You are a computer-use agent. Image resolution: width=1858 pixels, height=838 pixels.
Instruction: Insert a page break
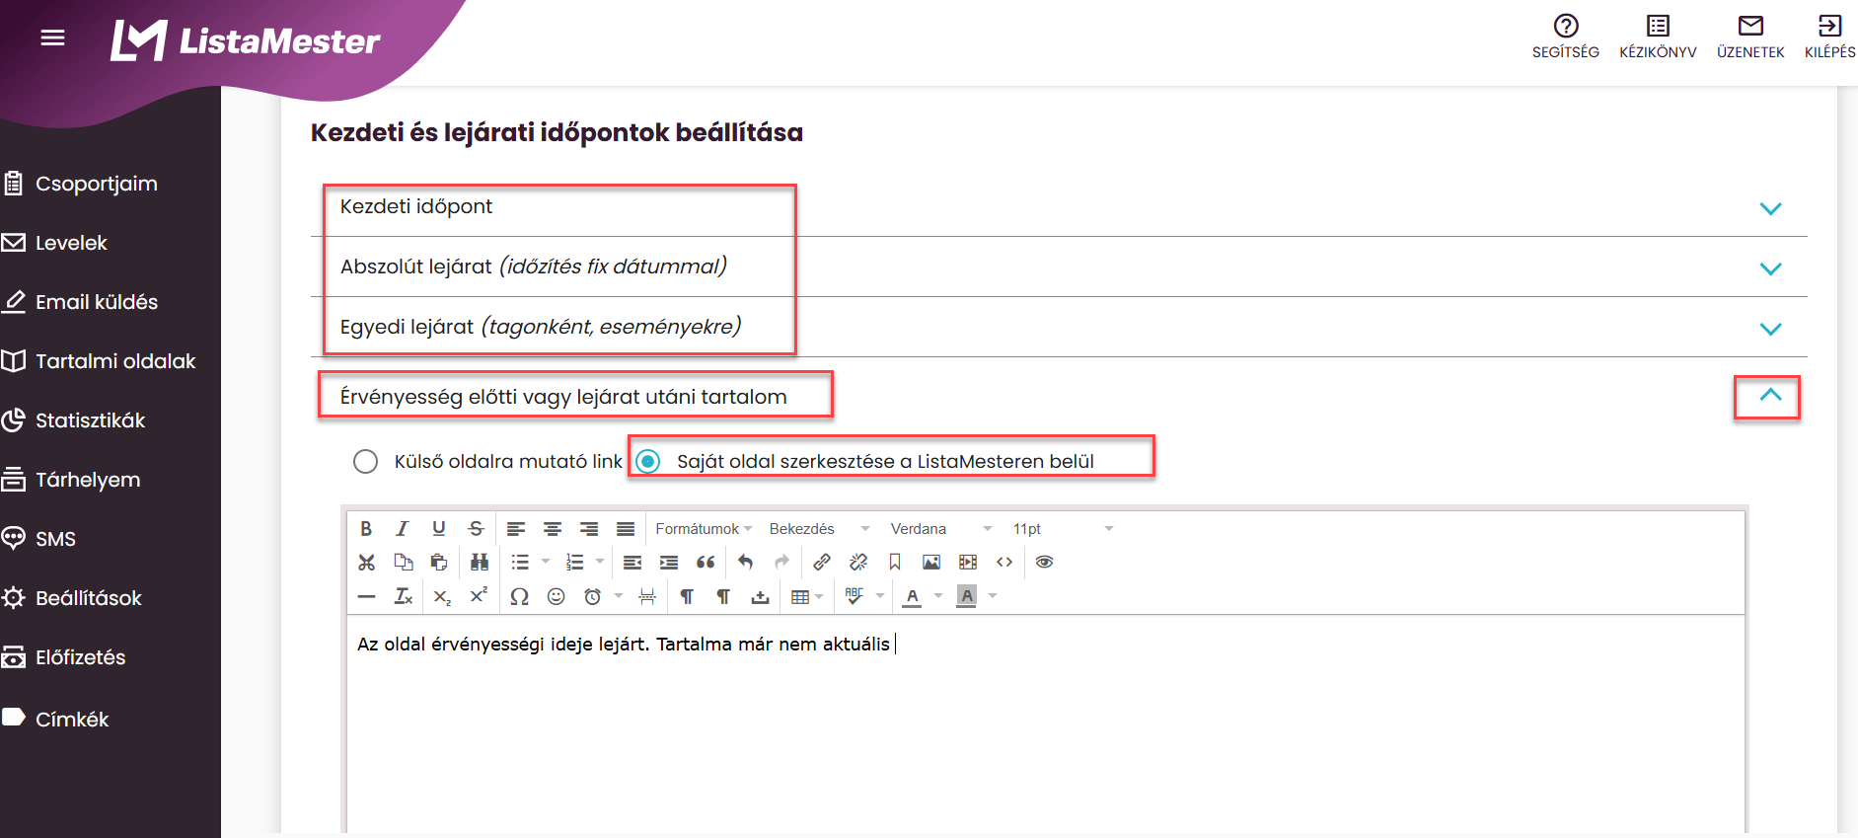click(x=647, y=596)
